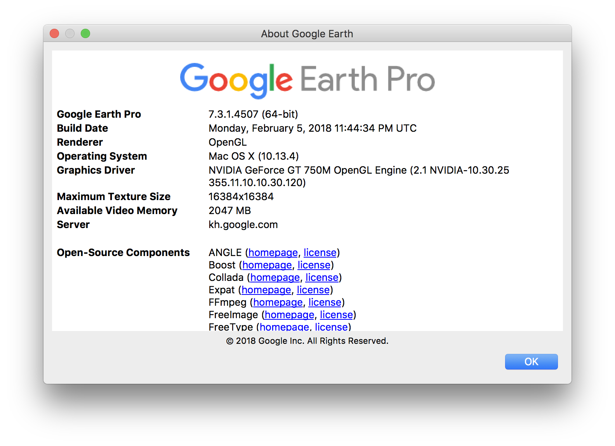Open the Expat homepage link
The height and width of the screenshot is (446, 615).
pyautogui.click(x=266, y=290)
